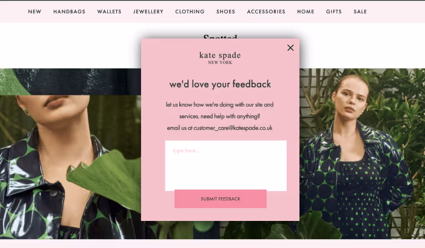
Task: Open the CLOTHING menu
Action: tap(190, 12)
